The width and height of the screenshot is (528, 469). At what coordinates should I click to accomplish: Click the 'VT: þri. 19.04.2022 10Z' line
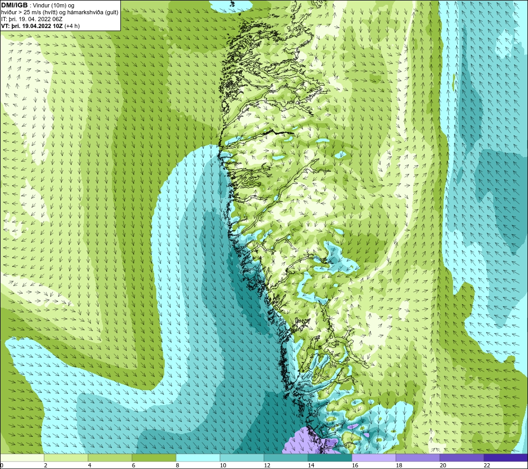coord(32,26)
